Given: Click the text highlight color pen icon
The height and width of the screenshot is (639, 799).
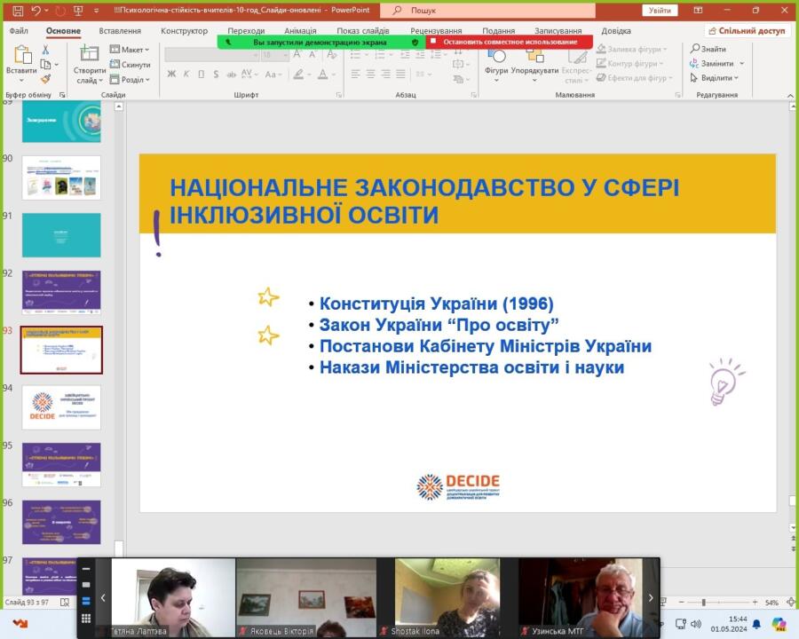Looking at the screenshot, I should click(298, 75).
